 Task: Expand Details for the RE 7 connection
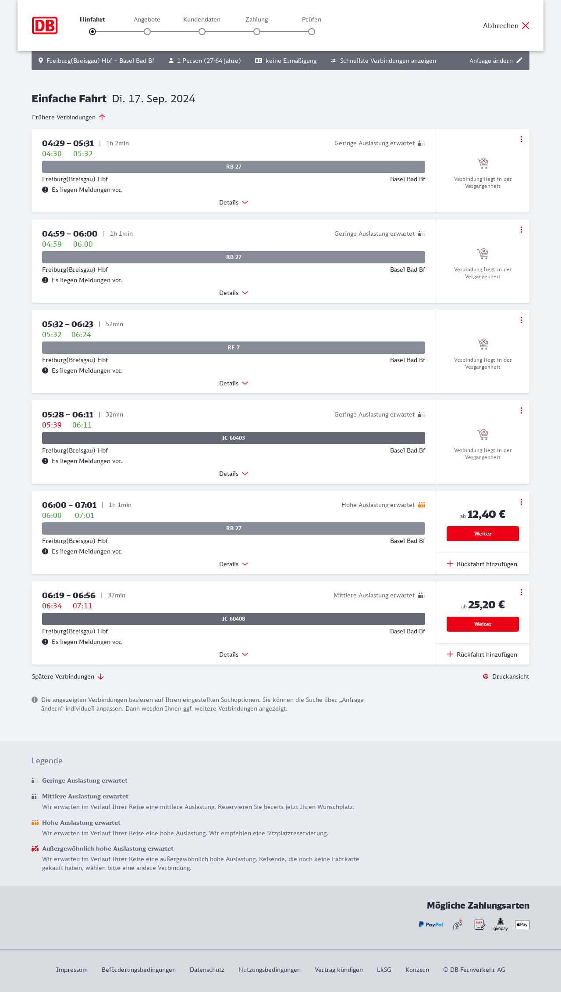click(x=234, y=383)
